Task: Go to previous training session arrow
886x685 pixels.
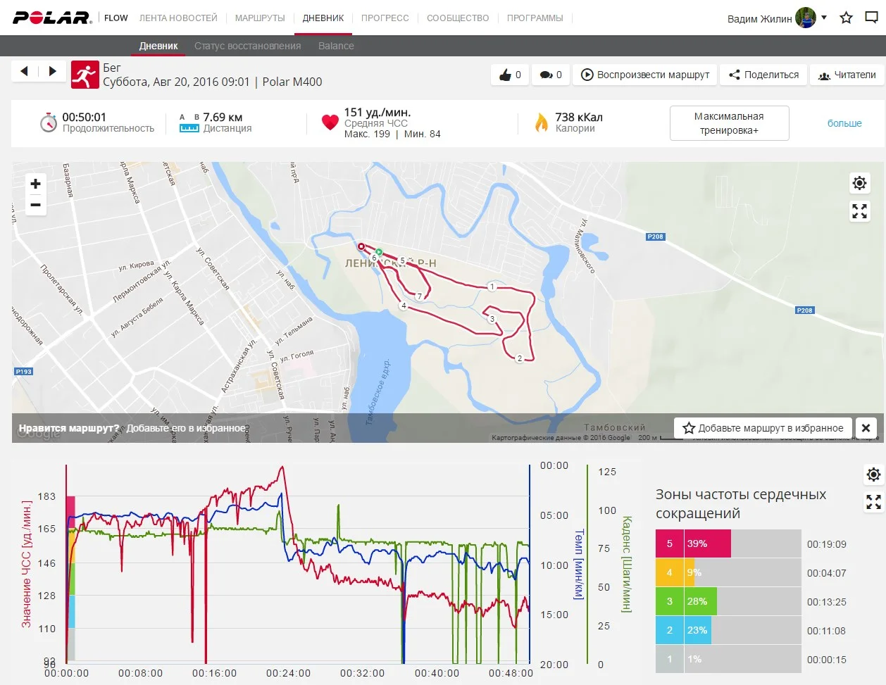Action: [x=25, y=71]
